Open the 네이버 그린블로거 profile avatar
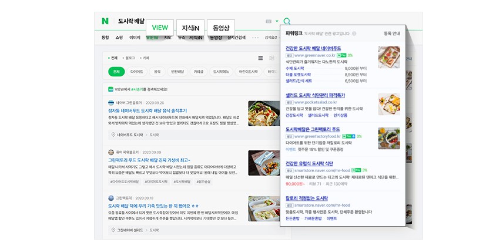 click(x=111, y=103)
